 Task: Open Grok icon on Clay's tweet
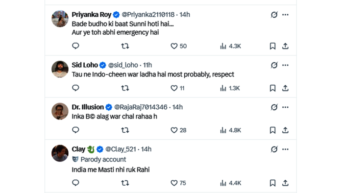[x=274, y=149]
